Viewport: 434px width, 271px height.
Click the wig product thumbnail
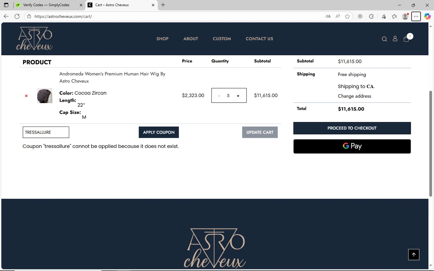45,96
